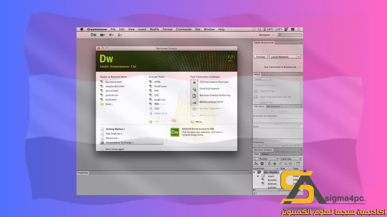The image size is (387, 217).
Task: Check the Don't show again checkbox
Action: coord(102,149)
